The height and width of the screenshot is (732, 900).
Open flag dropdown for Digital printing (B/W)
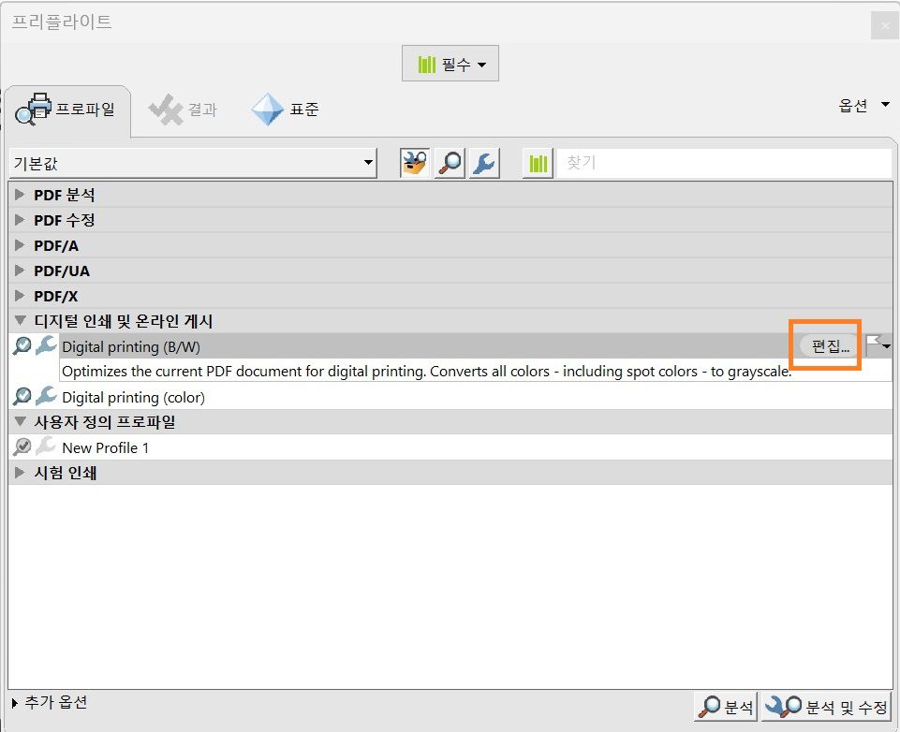[878, 345]
